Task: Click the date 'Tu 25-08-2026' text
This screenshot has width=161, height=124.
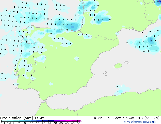Action: coord(107,118)
